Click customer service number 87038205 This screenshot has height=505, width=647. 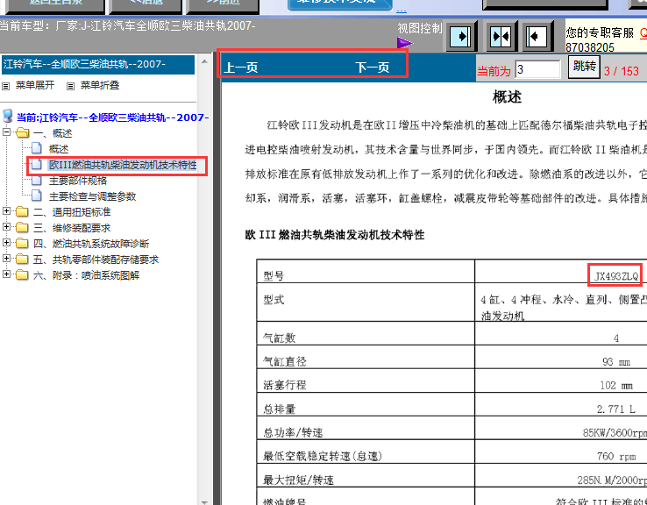pos(590,47)
